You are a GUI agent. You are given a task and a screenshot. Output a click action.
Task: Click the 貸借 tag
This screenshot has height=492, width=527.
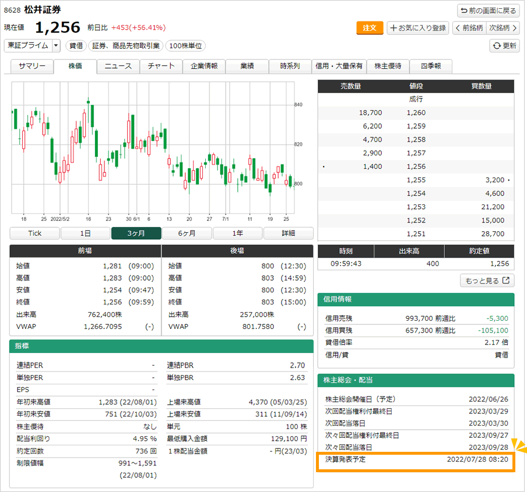click(x=76, y=45)
